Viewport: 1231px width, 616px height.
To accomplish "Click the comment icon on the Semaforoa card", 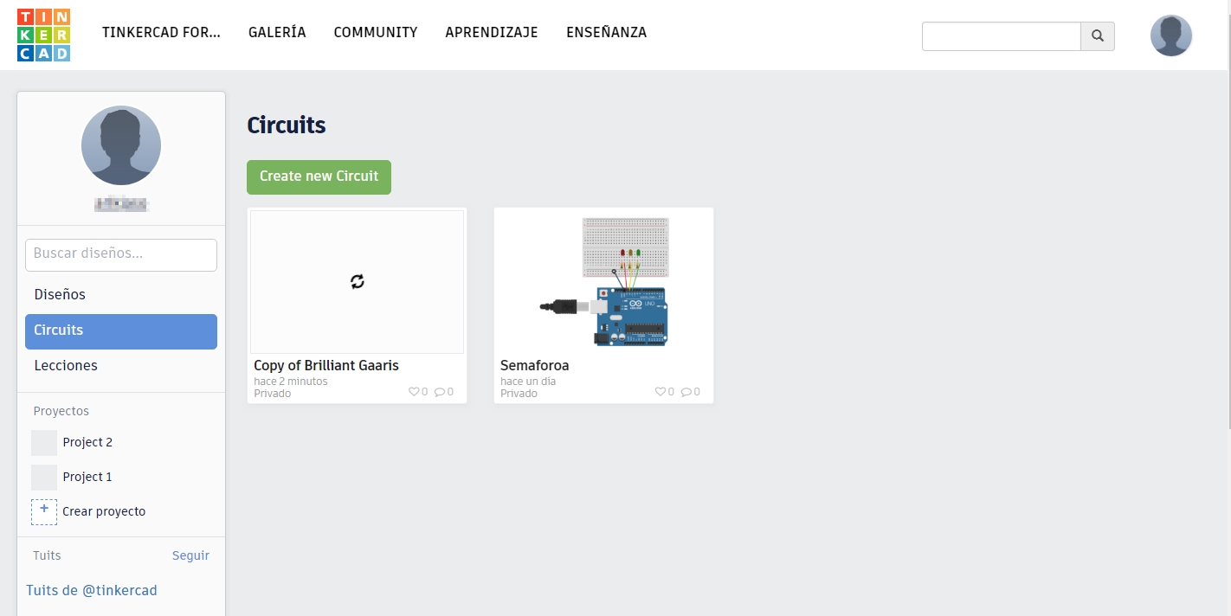I will pos(686,392).
